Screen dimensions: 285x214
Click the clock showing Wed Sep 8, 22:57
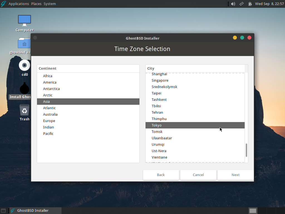269,4
